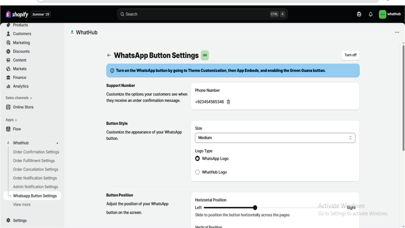This screenshot has width=405, height=228.
Task: Turn off the WhatsApp button
Action: pos(350,55)
